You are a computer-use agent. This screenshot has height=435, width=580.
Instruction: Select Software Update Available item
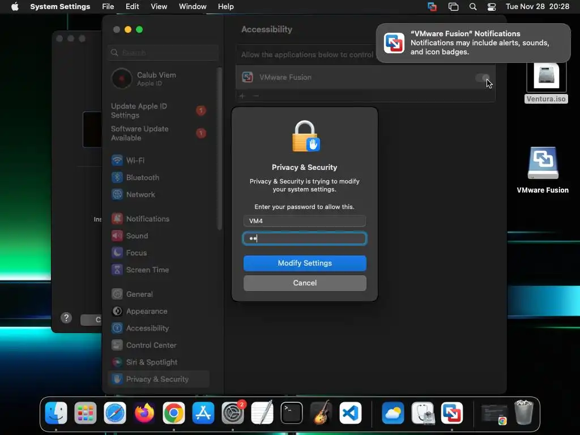(x=159, y=133)
